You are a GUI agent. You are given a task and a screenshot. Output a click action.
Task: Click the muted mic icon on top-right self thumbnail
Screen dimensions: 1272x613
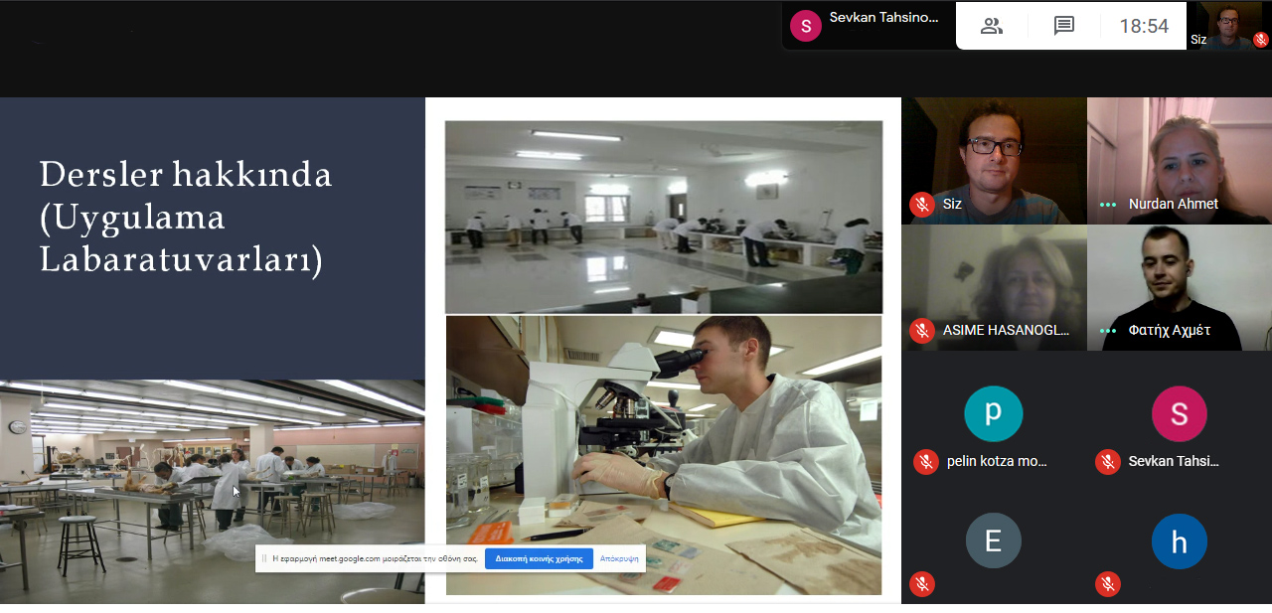pyautogui.click(x=1260, y=40)
